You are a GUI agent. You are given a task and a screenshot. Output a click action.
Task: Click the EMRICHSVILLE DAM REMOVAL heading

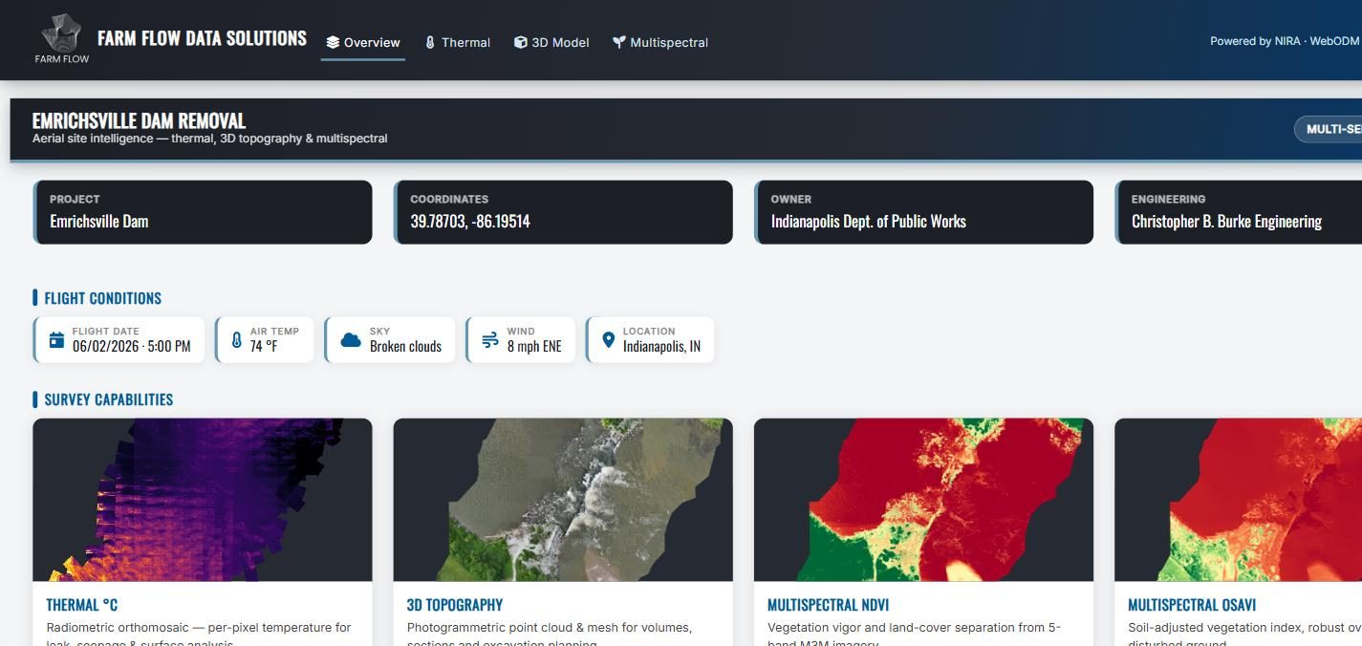coord(140,120)
